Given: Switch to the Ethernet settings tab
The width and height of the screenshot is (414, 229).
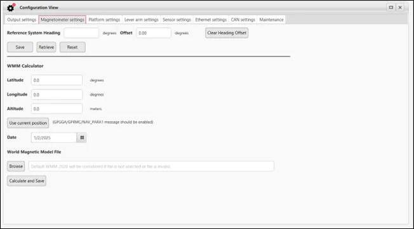Looking at the screenshot, I should [x=211, y=20].
